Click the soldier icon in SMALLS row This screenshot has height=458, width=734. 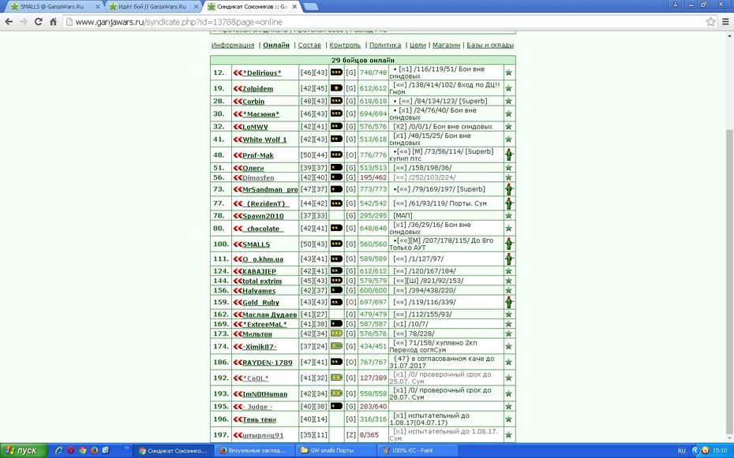tap(509, 244)
